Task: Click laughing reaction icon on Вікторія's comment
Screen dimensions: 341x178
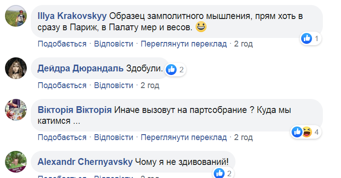Action: coord(307,132)
